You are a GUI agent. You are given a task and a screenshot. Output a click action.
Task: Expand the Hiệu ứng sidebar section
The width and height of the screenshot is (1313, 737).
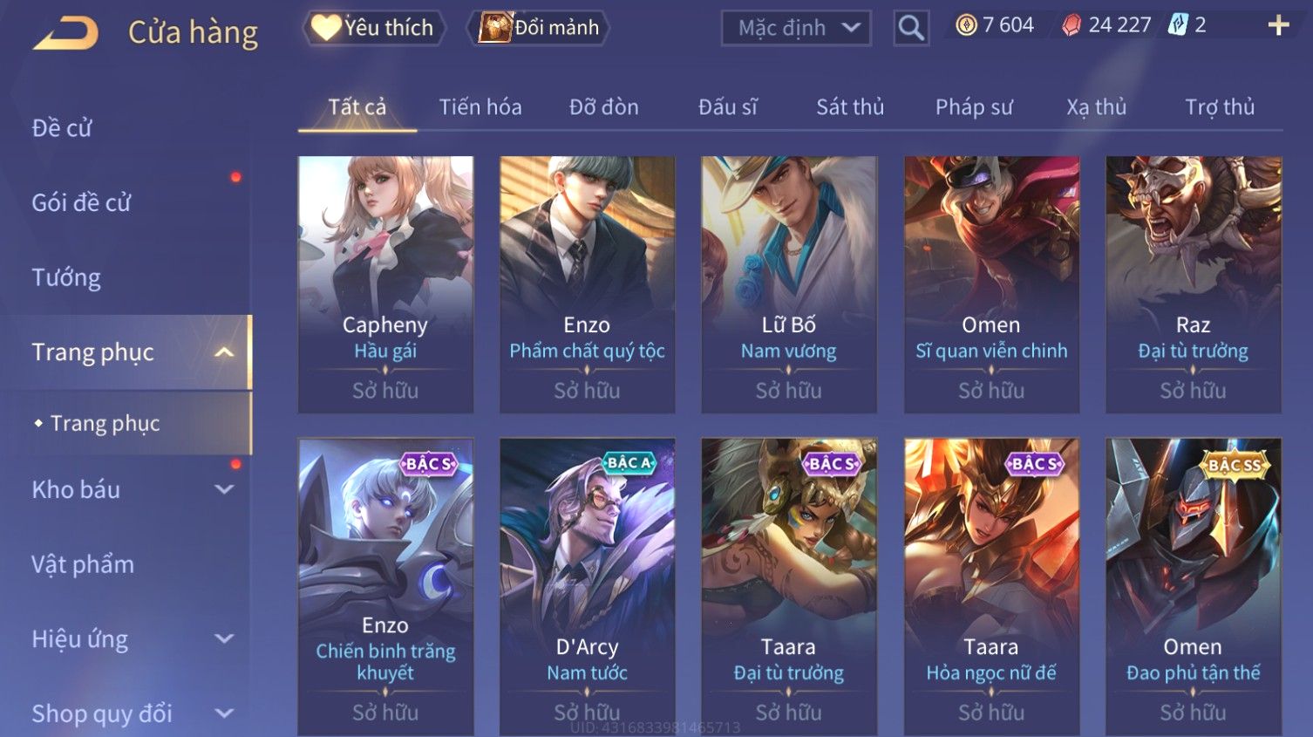click(x=224, y=639)
